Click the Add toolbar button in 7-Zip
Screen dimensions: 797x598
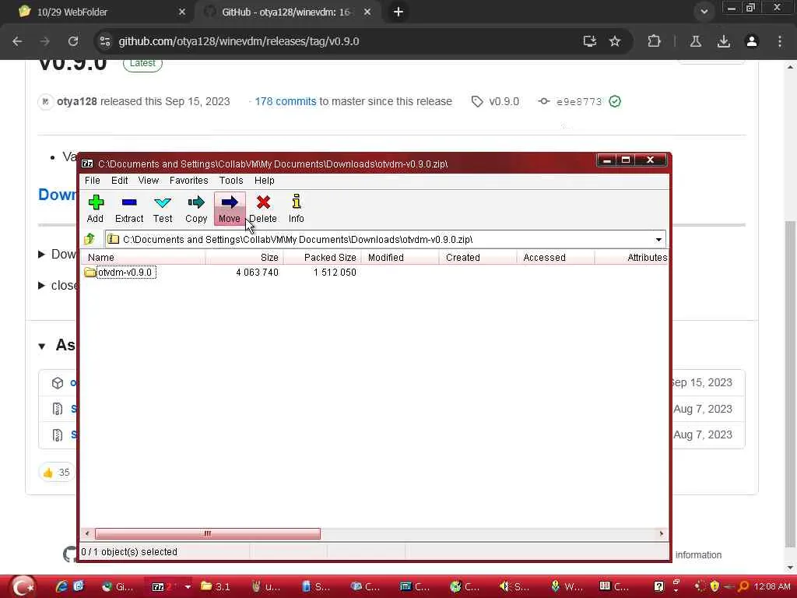click(x=95, y=209)
